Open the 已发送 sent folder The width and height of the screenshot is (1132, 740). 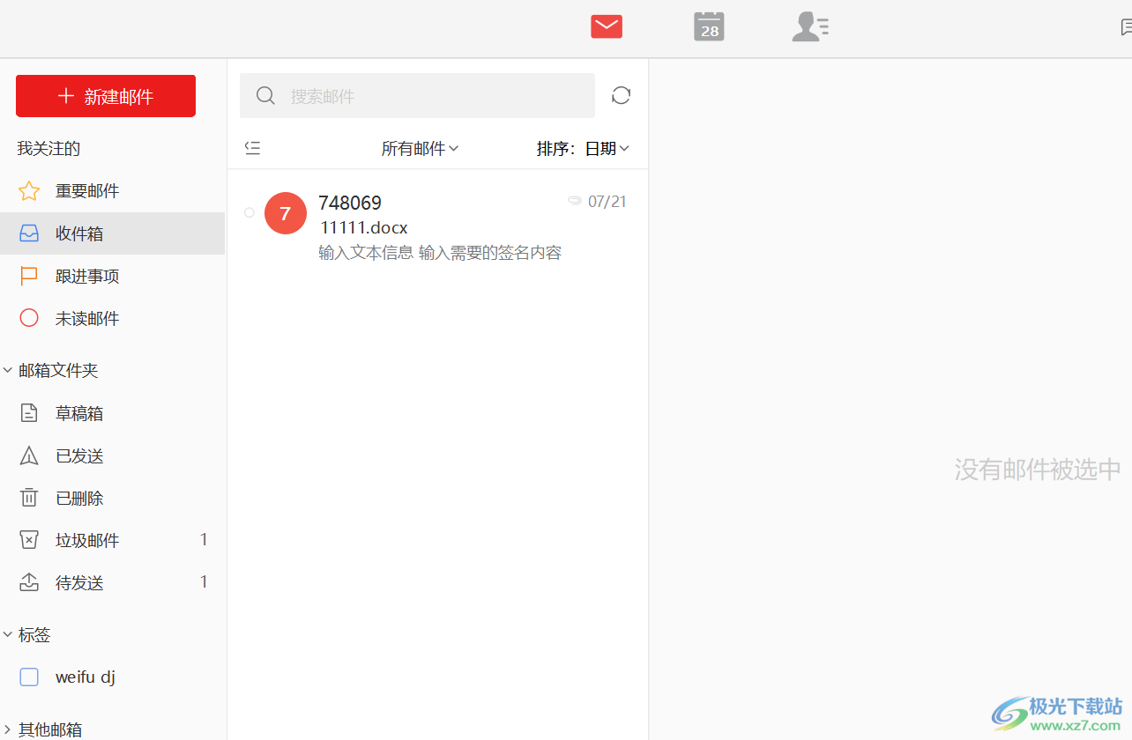(112, 455)
